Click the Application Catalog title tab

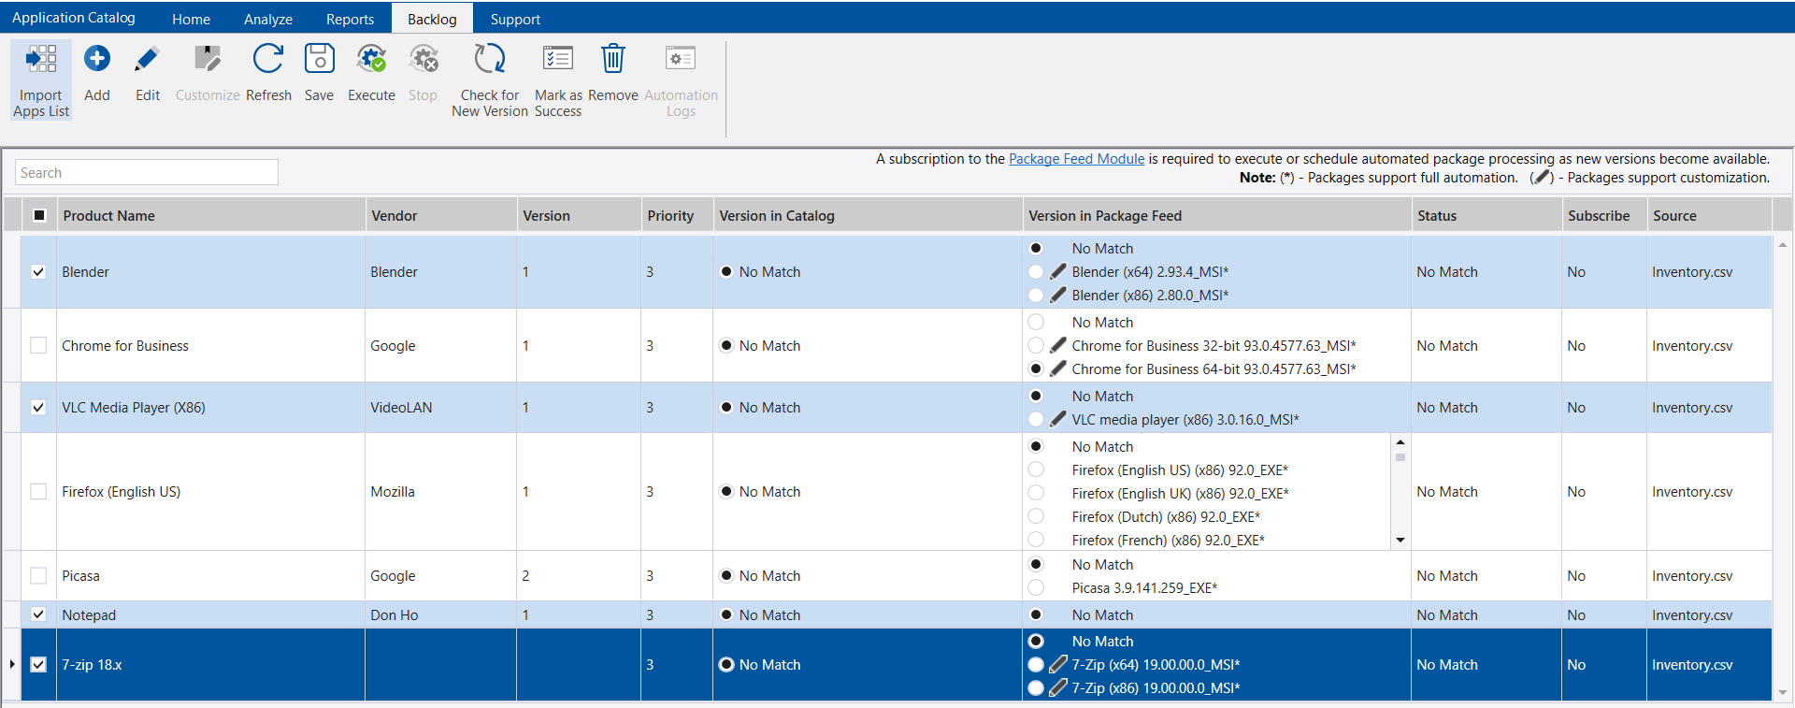pos(74,18)
